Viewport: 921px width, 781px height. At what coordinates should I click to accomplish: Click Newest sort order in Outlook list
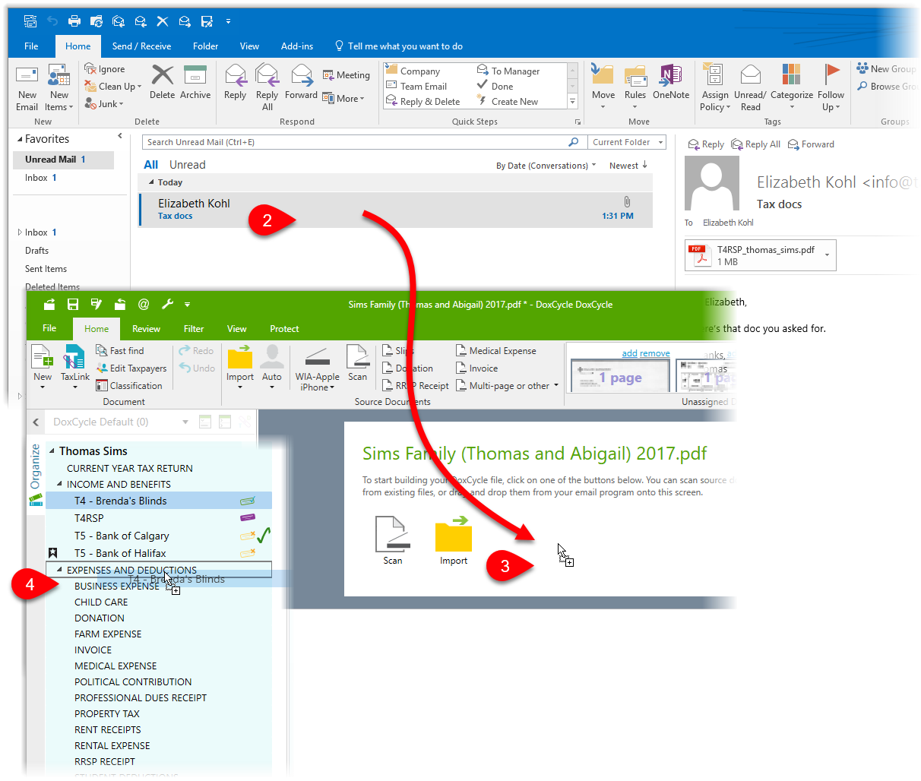point(628,166)
